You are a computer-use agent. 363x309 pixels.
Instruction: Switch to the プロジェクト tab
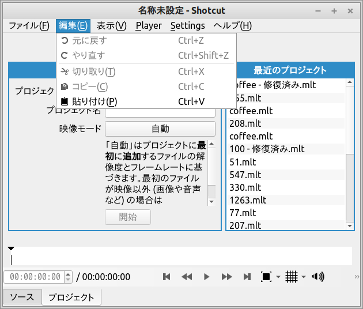pyautogui.click(x=71, y=297)
